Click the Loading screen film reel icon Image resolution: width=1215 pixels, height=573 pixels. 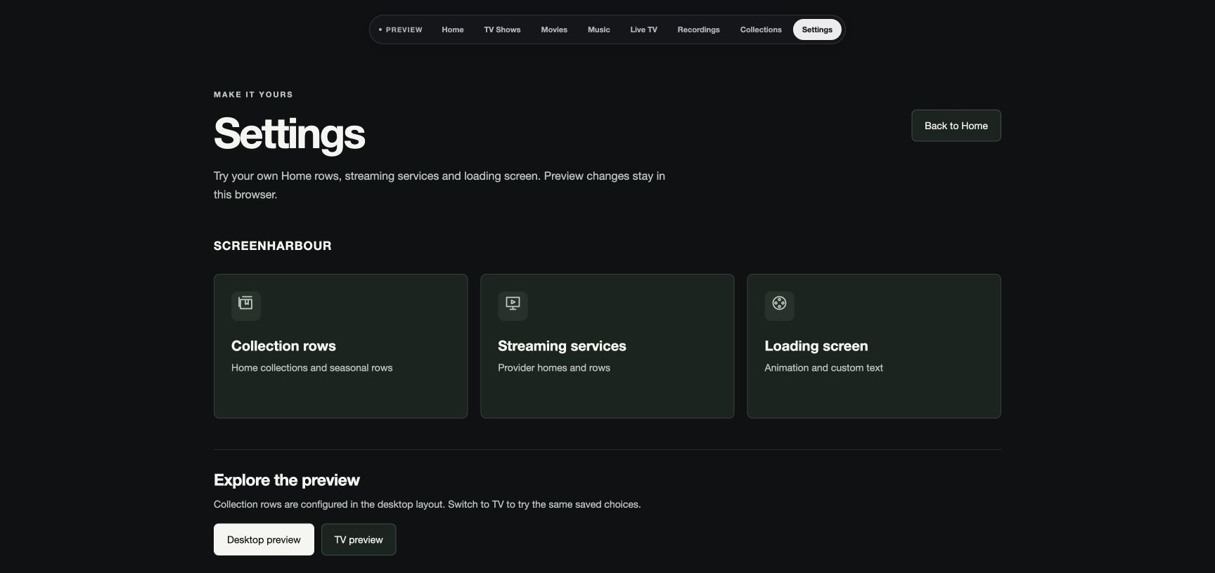pyautogui.click(x=779, y=305)
